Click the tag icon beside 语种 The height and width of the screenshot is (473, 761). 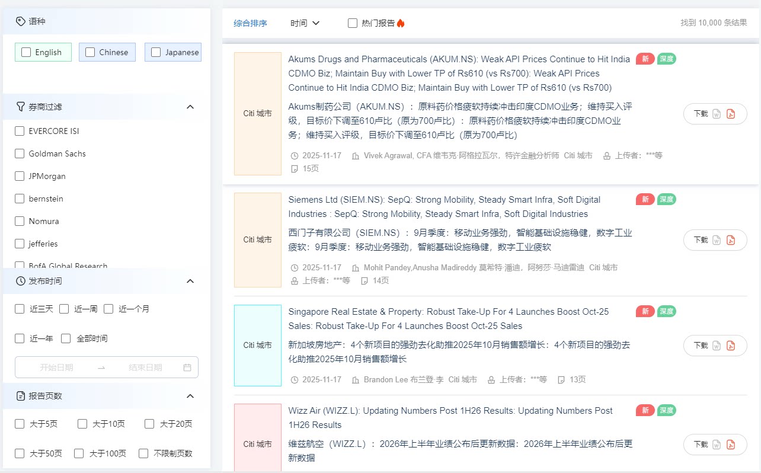[21, 21]
